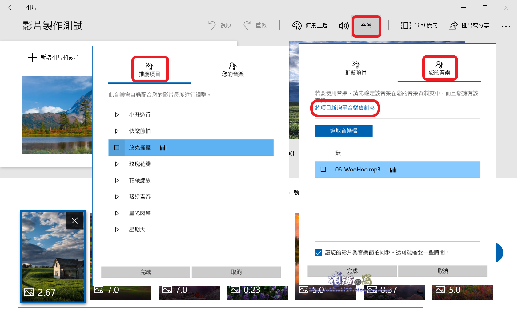Open the 音樂 music panel
Viewport: 517px width, 309px height.
(x=366, y=26)
